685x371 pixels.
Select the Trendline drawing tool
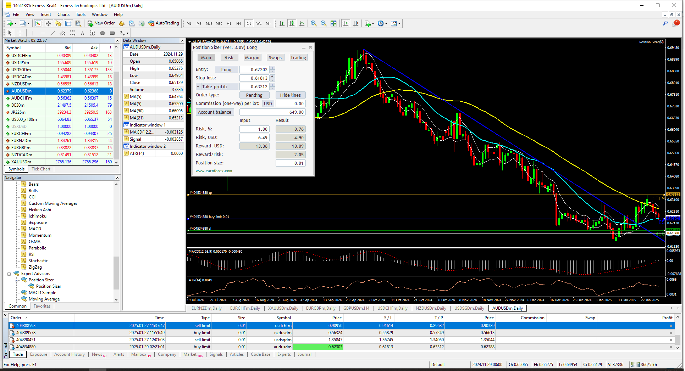53,33
